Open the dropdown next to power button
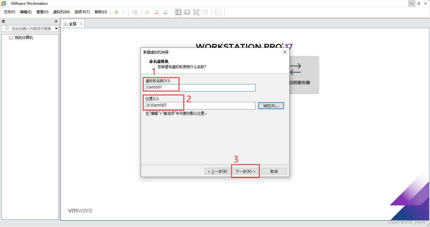 [123, 12]
